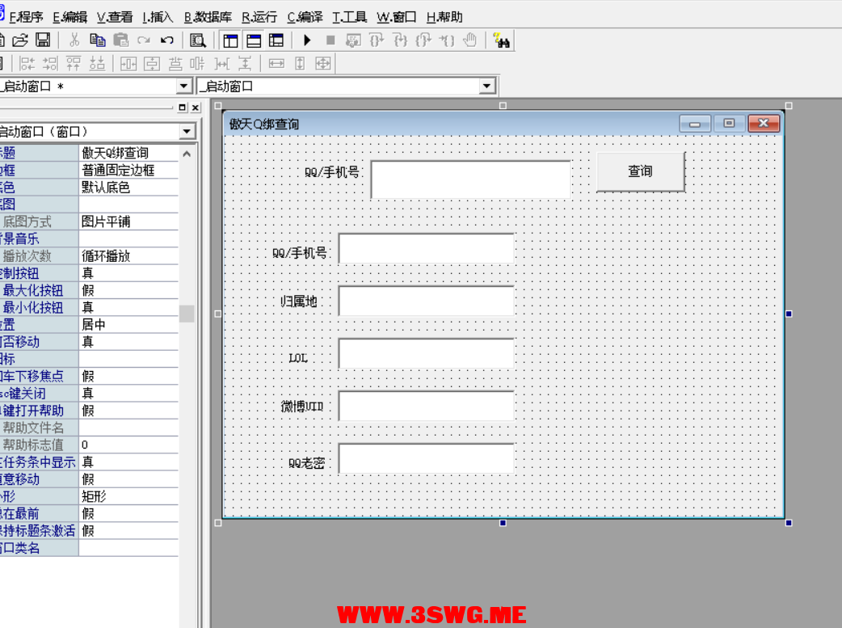
Task: Click the align bottom edges icon
Action: tap(97, 63)
